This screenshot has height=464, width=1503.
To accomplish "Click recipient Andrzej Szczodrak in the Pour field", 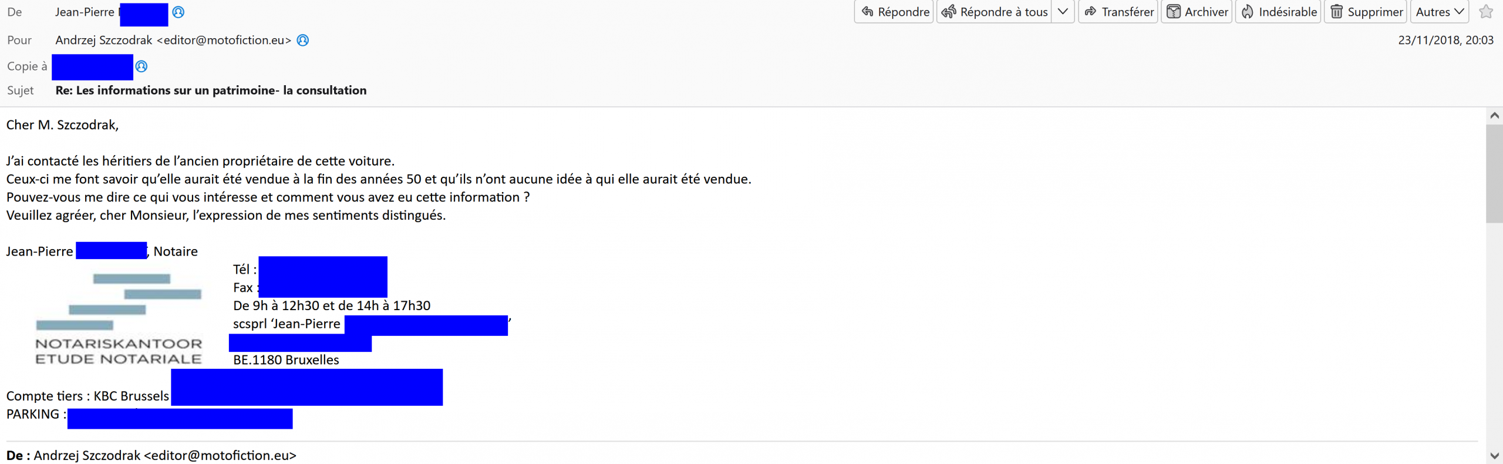I will click(104, 41).
